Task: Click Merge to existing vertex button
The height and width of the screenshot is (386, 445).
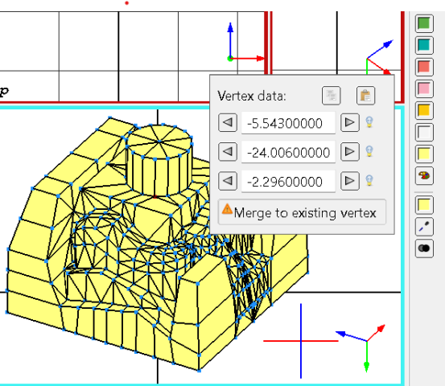Action: [302, 212]
